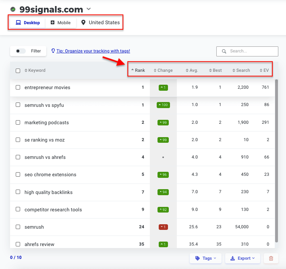Viewport: 286px width, 269px height.
Task: Click the +99 badge for se ranking vs moz
Action: (163, 140)
